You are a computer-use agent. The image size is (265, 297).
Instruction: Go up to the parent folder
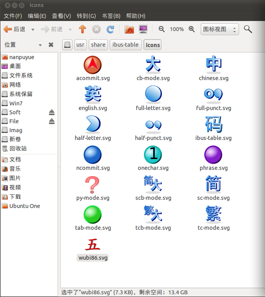point(82,30)
